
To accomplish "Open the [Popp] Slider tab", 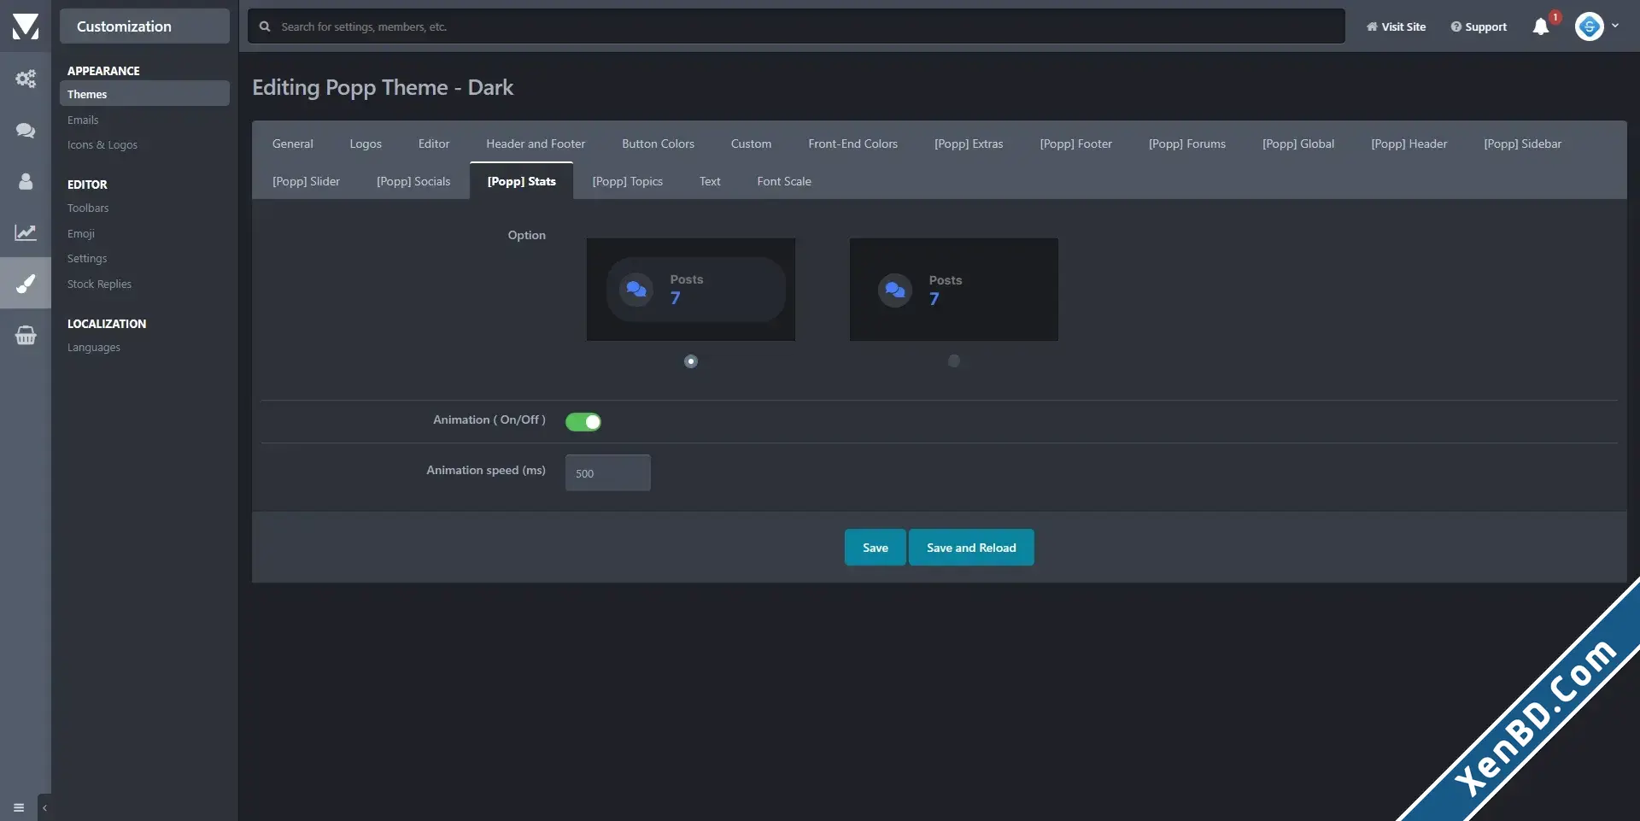I will point(306,181).
